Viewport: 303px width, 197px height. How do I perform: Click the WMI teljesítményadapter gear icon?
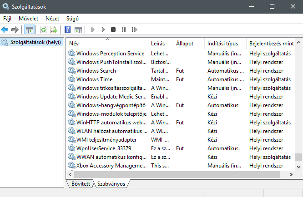pyautogui.click(x=72, y=139)
